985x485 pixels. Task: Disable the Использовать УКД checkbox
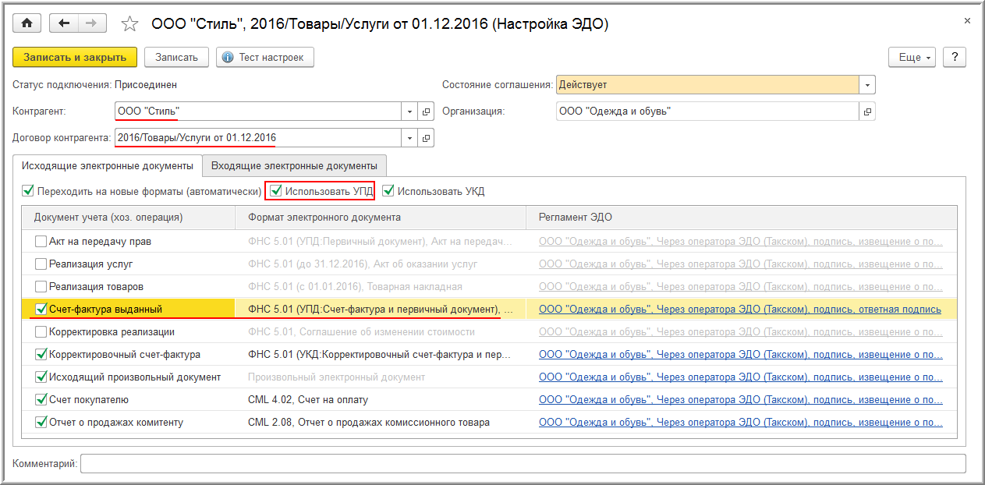click(x=388, y=191)
